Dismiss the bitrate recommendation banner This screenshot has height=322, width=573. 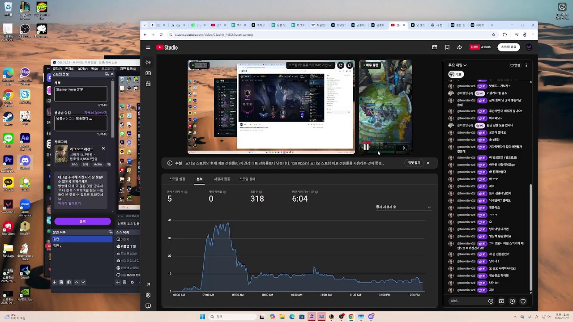coord(428,163)
